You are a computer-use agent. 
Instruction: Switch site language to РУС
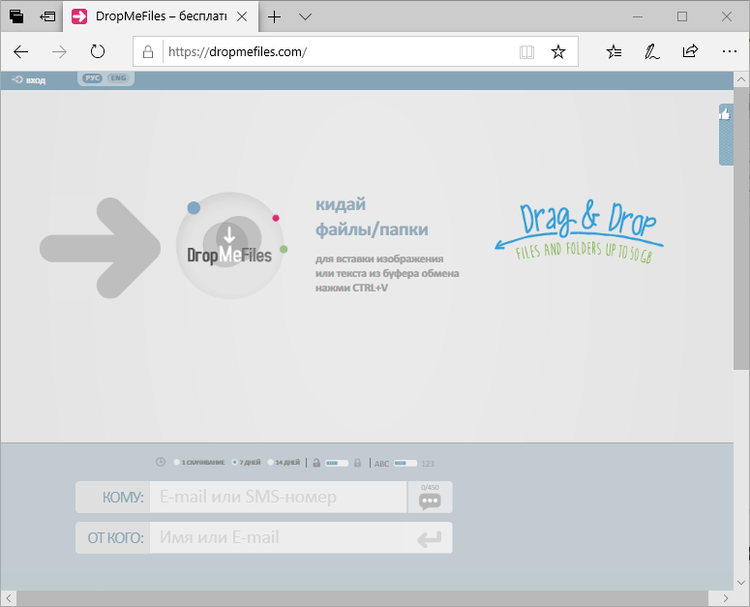click(x=92, y=78)
